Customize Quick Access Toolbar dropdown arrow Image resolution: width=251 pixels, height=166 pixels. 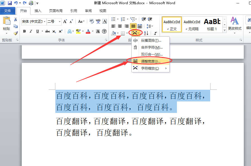point(37,3)
